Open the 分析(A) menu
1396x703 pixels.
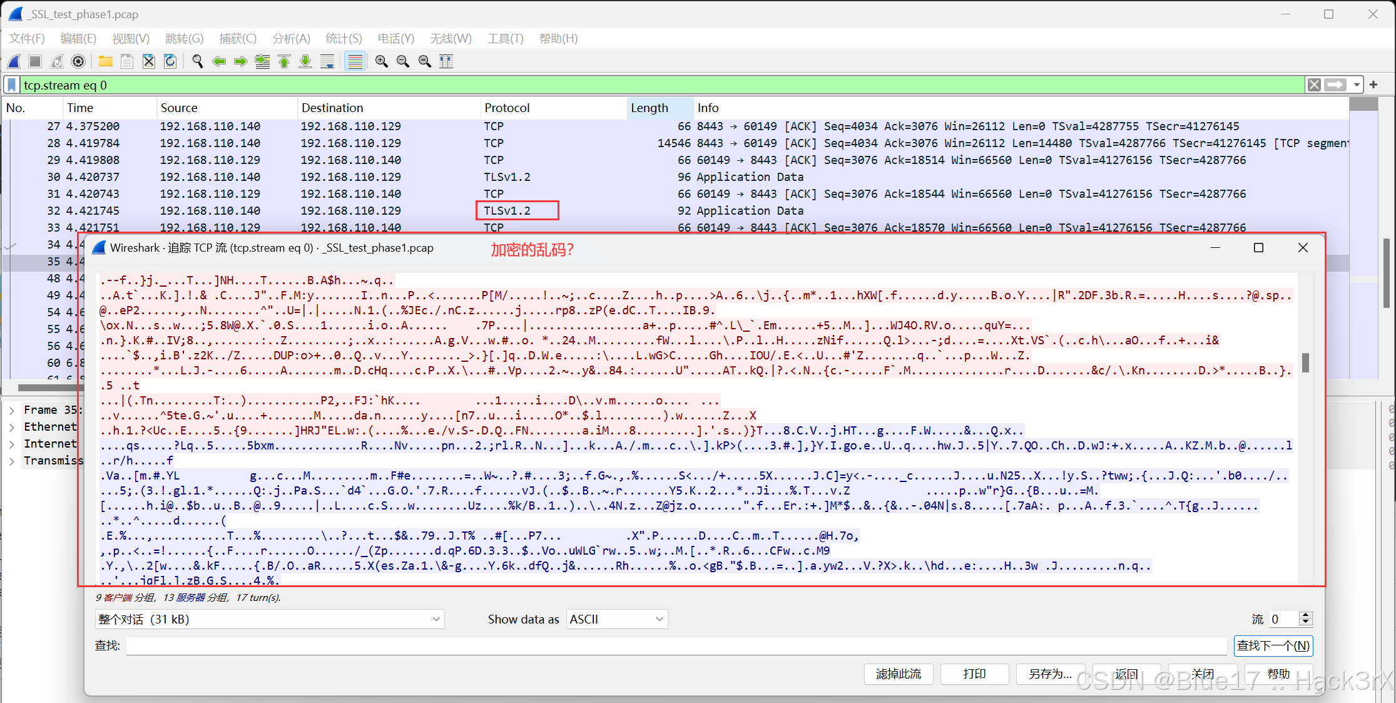coord(291,39)
